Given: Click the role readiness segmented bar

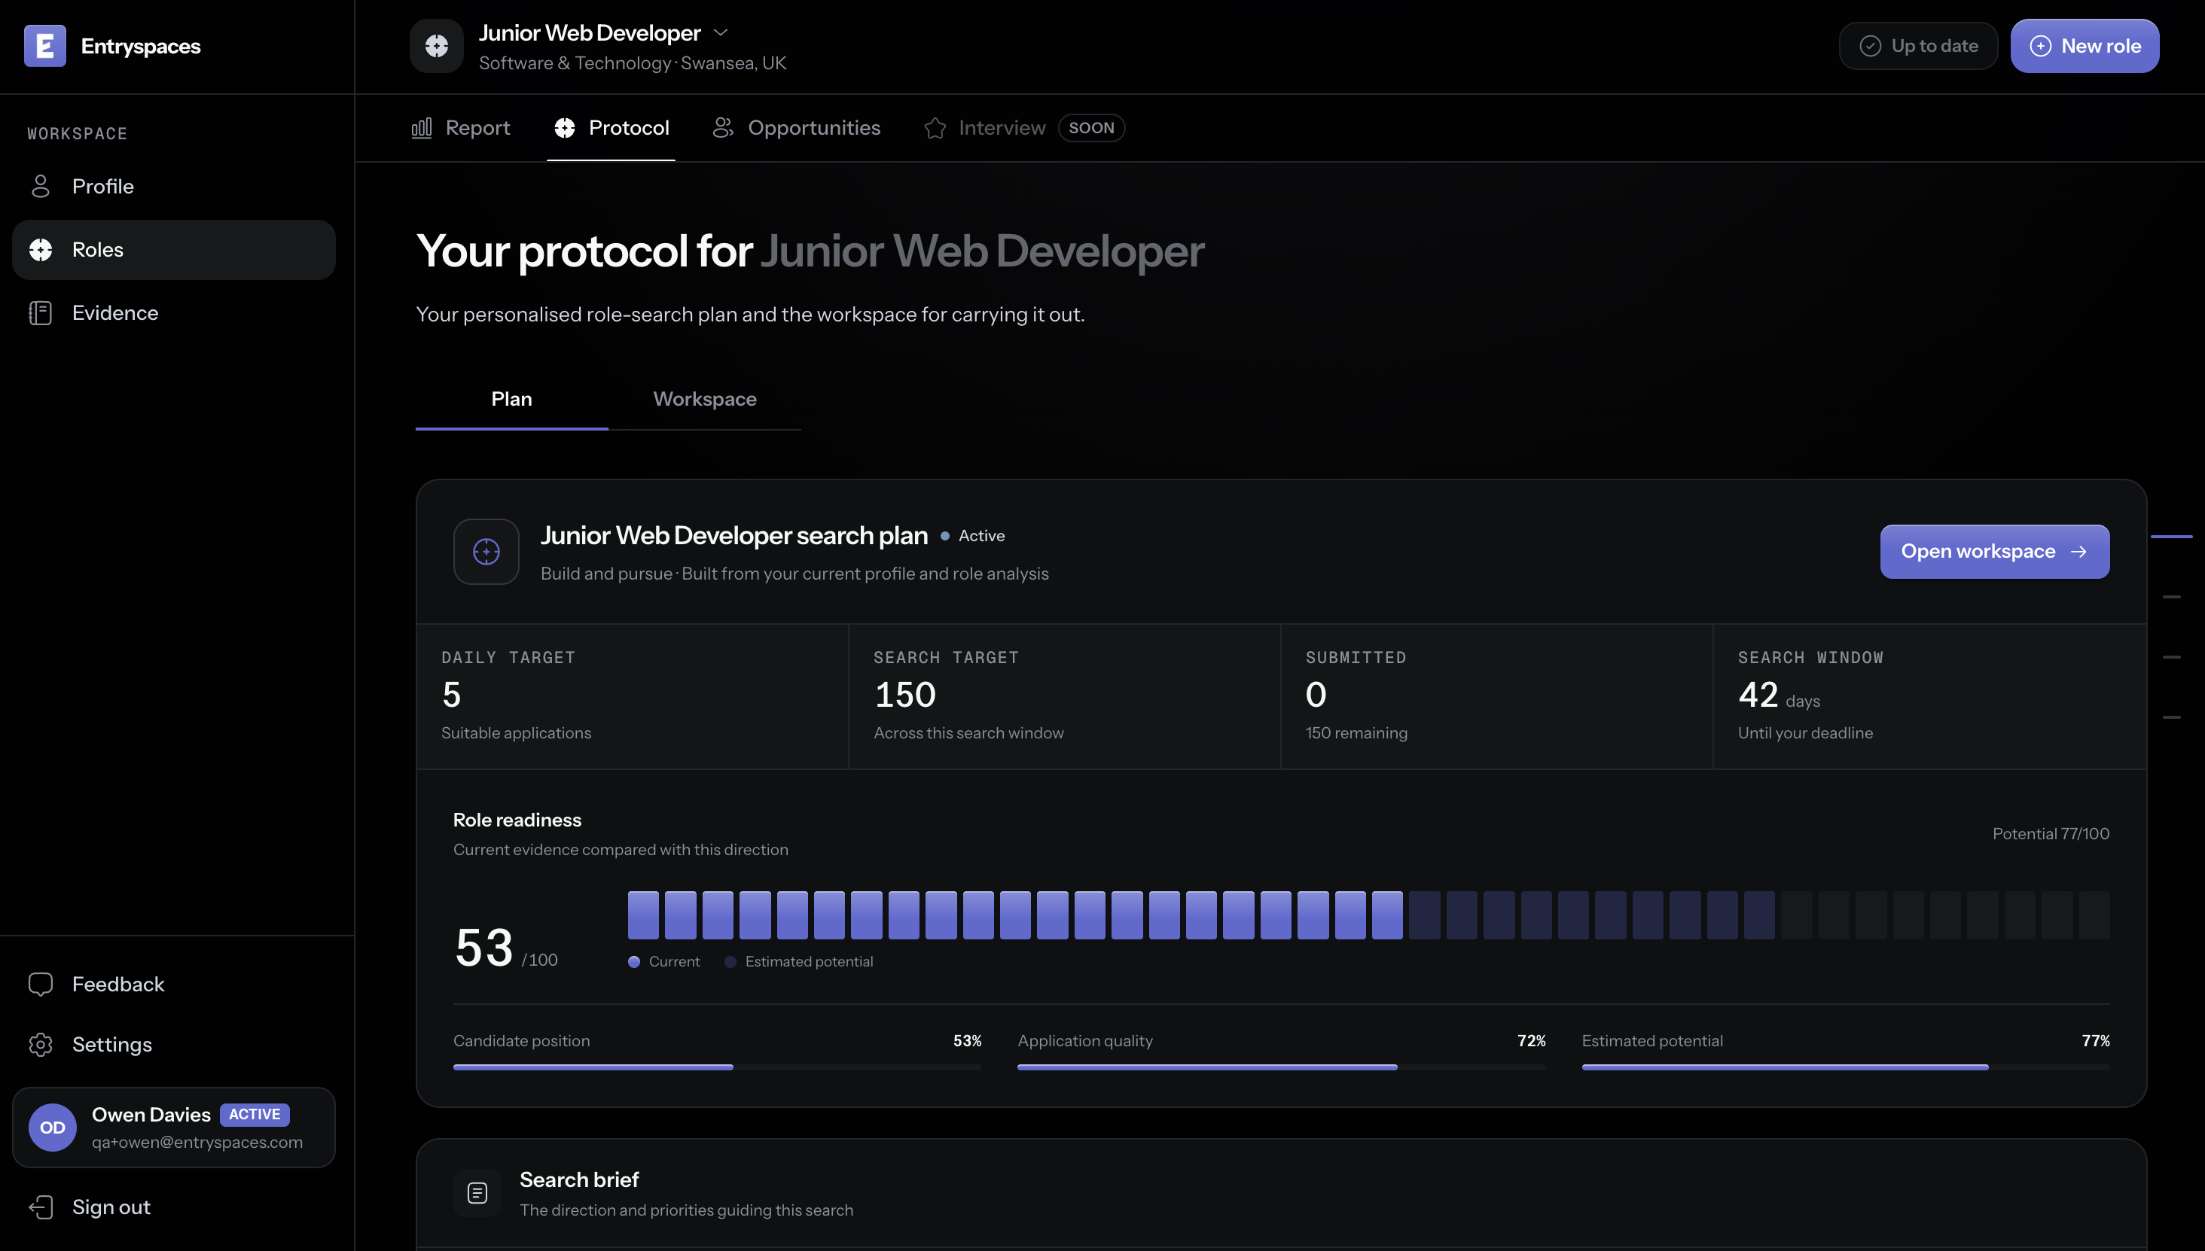Looking at the screenshot, I should [x=1368, y=915].
